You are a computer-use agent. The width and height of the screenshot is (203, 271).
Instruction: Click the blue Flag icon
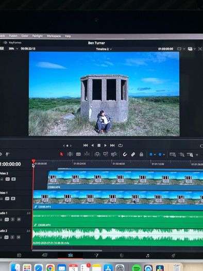151,154
